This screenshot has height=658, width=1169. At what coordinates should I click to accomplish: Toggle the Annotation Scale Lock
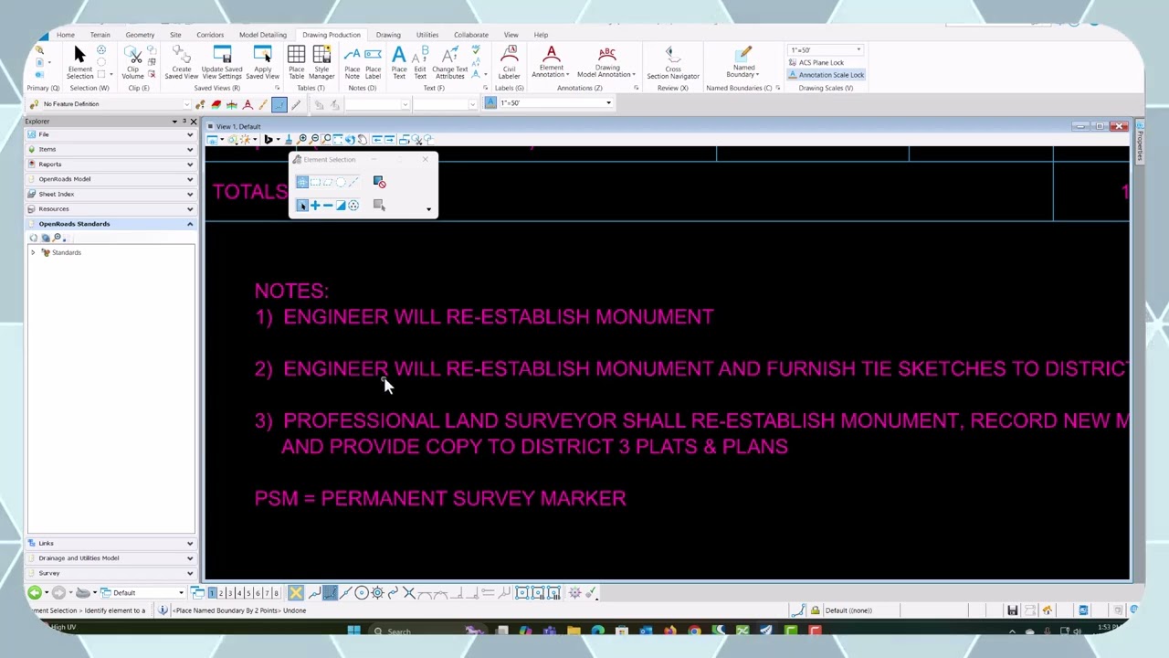point(827,75)
